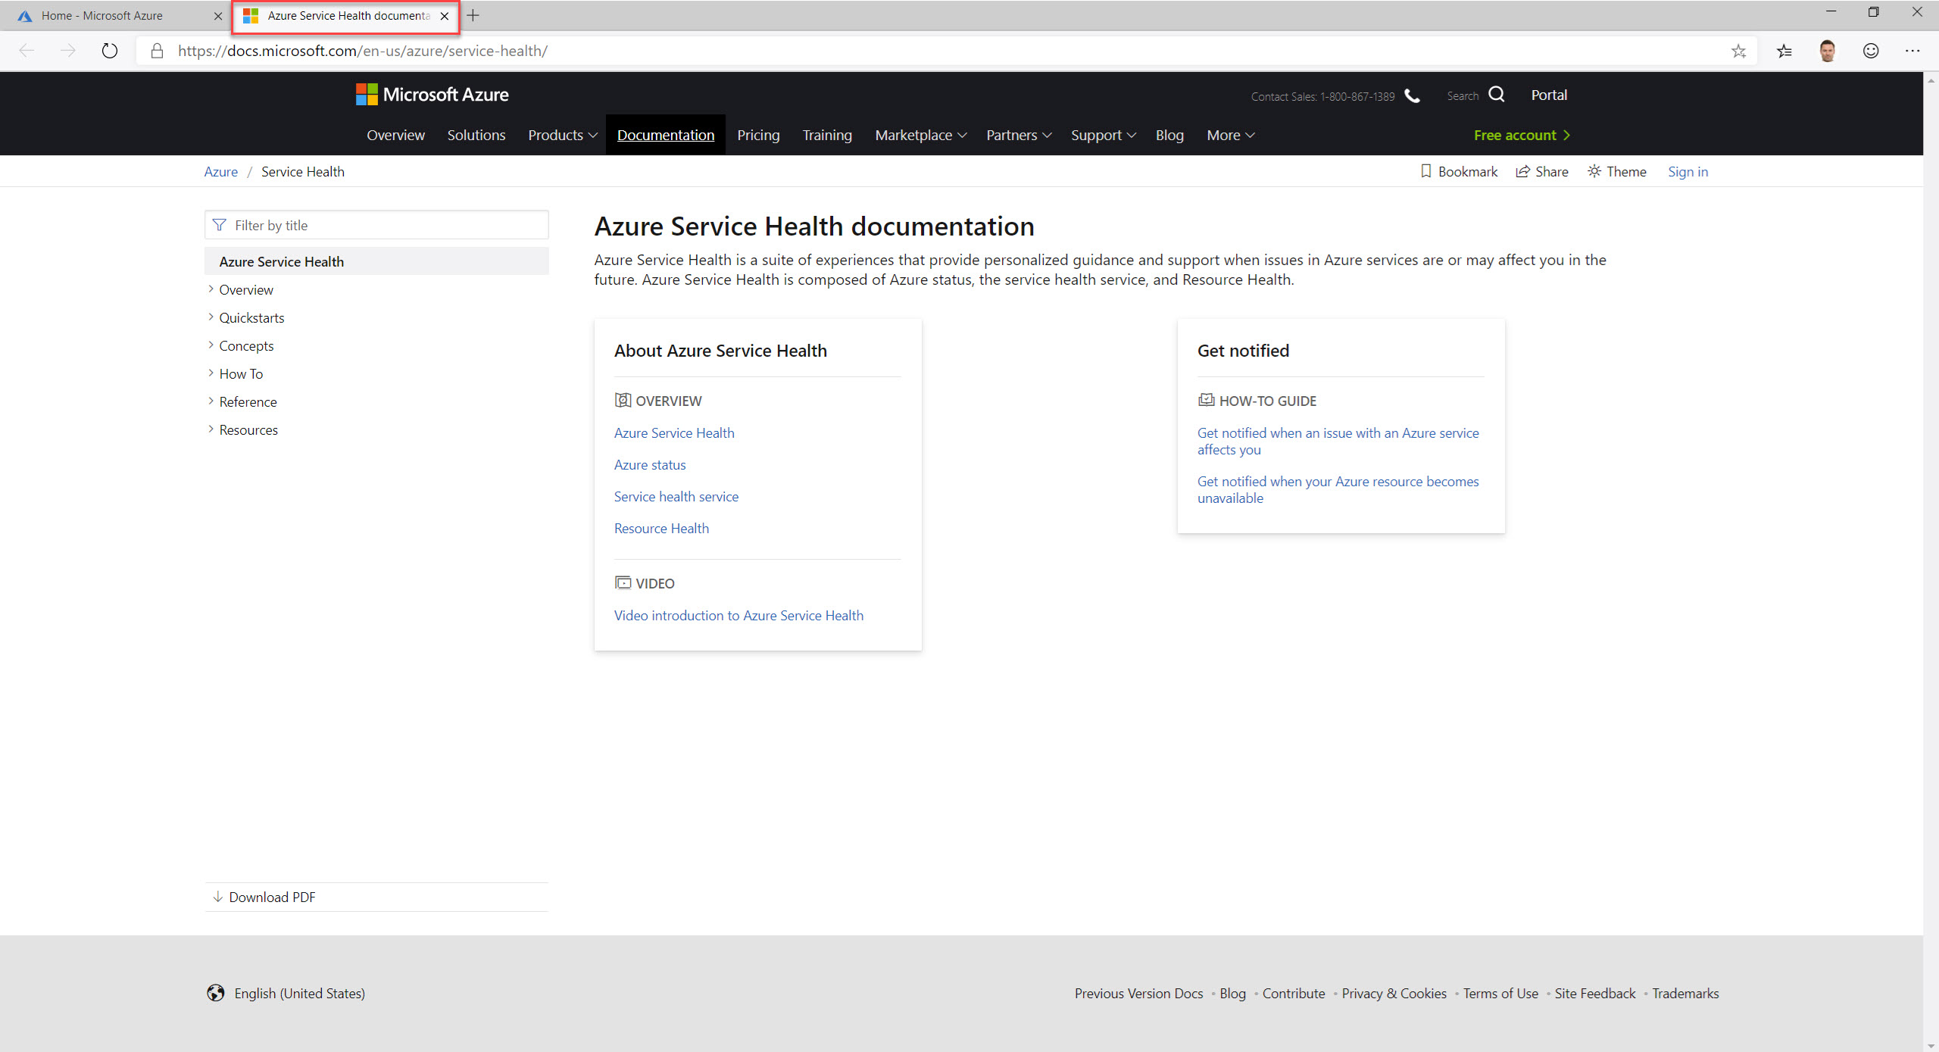
Task: Open the Marketplace dropdown menu
Action: point(921,135)
